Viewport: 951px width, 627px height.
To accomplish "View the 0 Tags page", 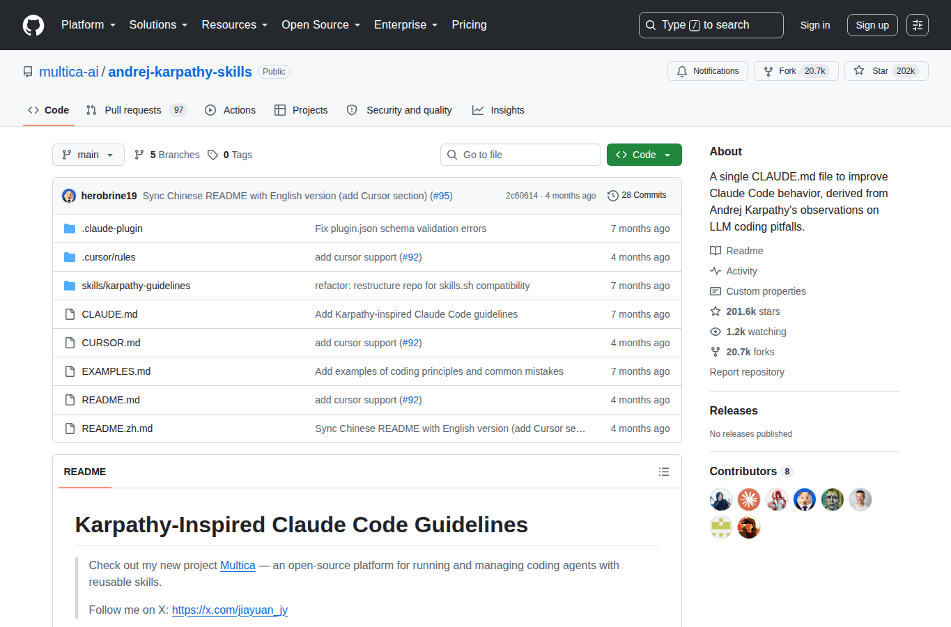I will [230, 155].
